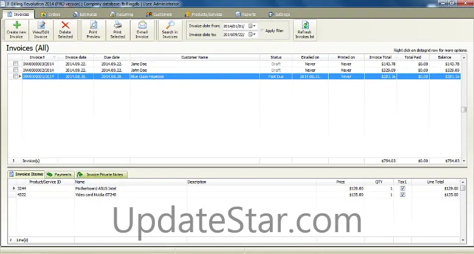
Task: Click the invoice list scrollbar thumb
Action: (x=464, y=109)
